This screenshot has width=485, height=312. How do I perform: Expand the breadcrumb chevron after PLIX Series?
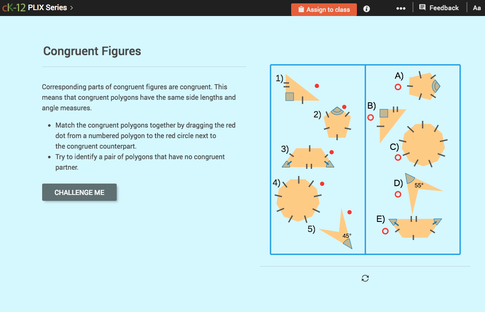(71, 7)
